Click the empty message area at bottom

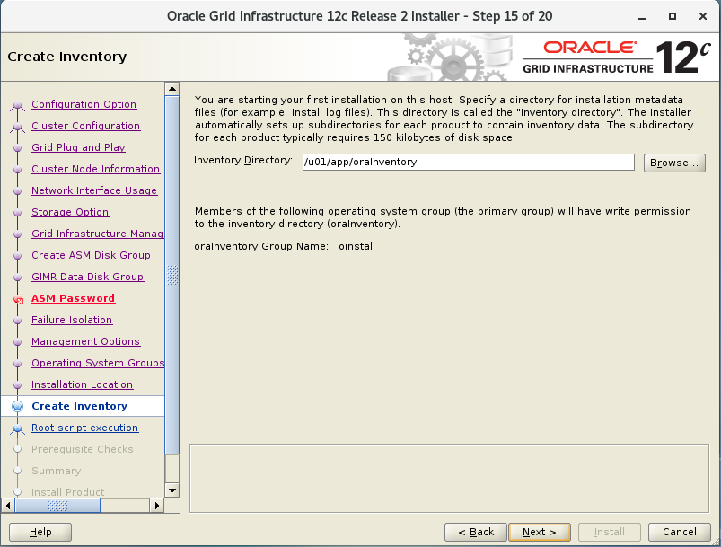(x=449, y=478)
